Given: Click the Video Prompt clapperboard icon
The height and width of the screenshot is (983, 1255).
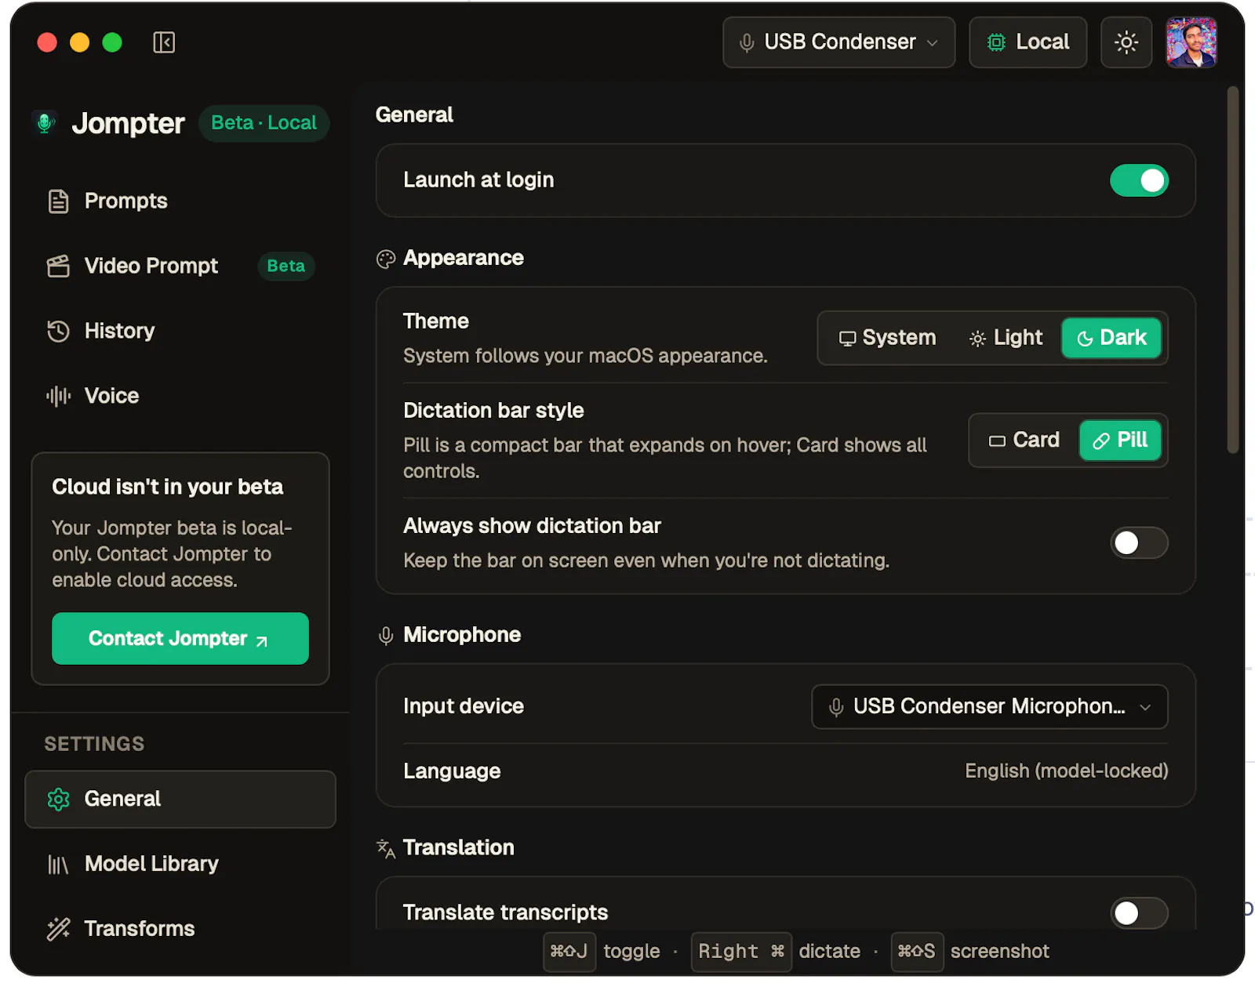Looking at the screenshot, I should (x=58, y=267).
